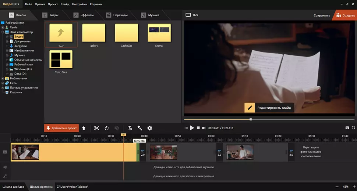Enter fullscreen preview mode
The height and width of the screenshot is (191, 357).
pyautogui.click(x=353, y=128)
